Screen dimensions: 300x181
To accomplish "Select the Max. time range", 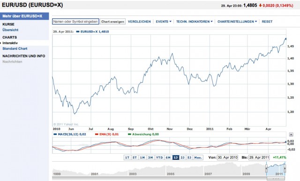I will click(198, 157).
